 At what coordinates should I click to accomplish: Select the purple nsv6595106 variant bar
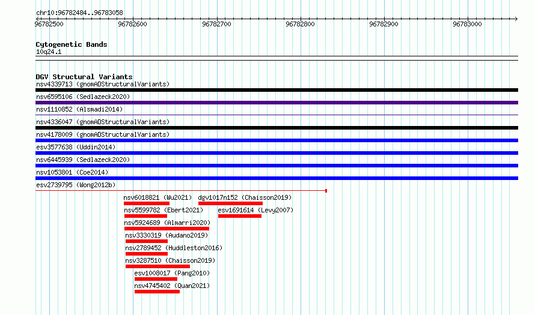click(x=277, y=103)
